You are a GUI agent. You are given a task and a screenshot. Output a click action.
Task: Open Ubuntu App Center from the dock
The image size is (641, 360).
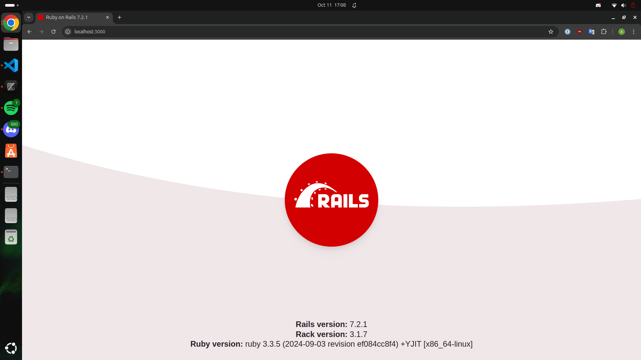coord(11,151)
